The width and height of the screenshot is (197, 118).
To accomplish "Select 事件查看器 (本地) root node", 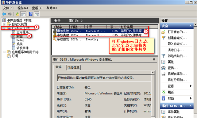I will 20,20.
